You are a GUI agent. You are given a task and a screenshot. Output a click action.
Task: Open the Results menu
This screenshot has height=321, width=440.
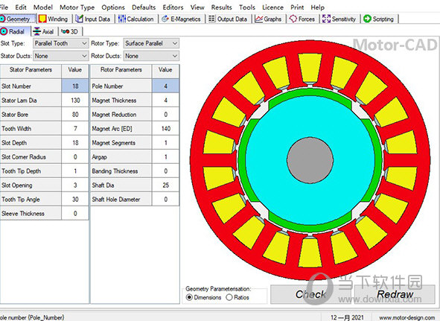[222, 7]
